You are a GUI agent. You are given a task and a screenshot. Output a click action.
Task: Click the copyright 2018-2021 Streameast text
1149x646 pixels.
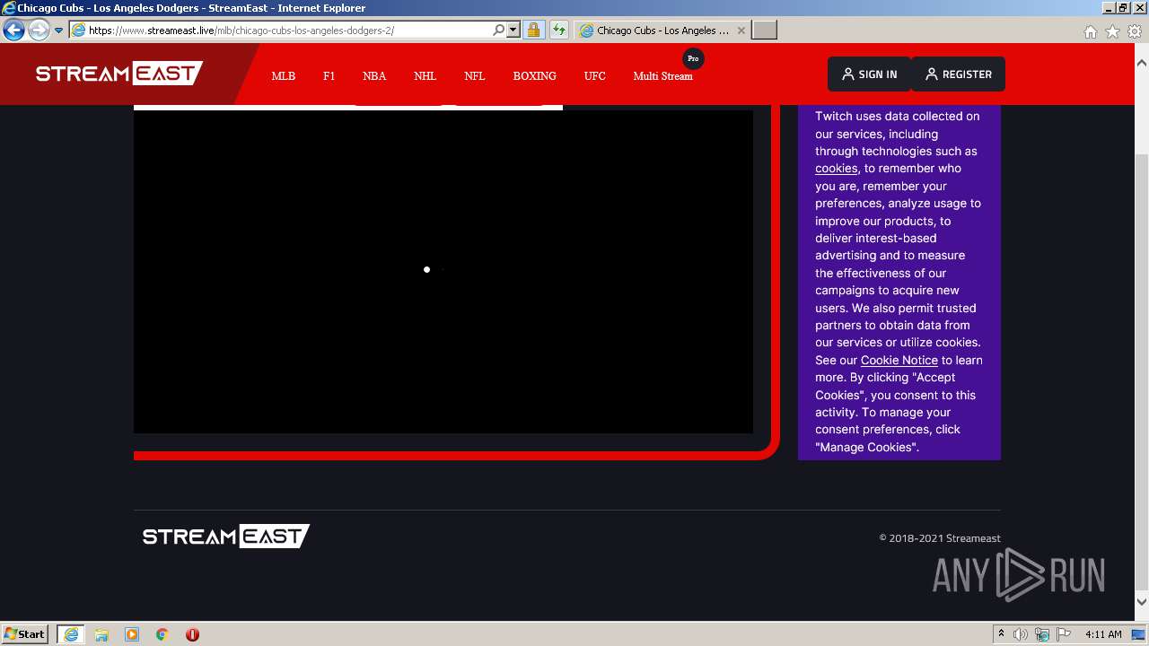(940, 538)
